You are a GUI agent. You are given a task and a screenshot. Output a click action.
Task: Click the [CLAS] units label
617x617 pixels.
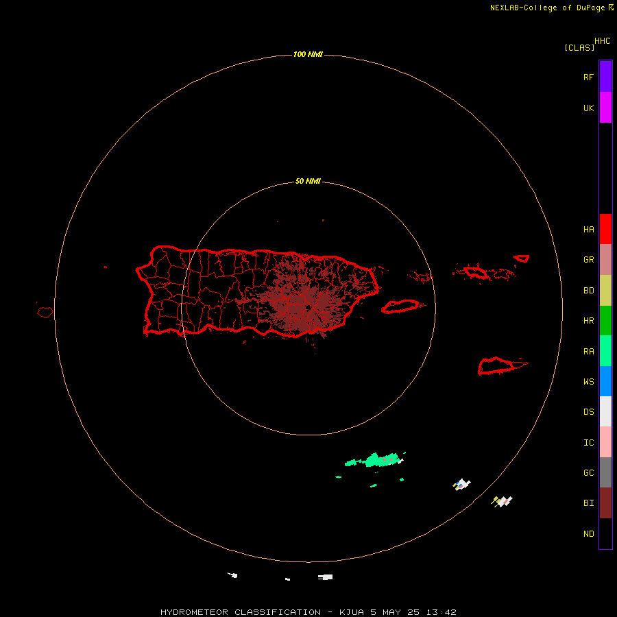click(x=579, y=47)
